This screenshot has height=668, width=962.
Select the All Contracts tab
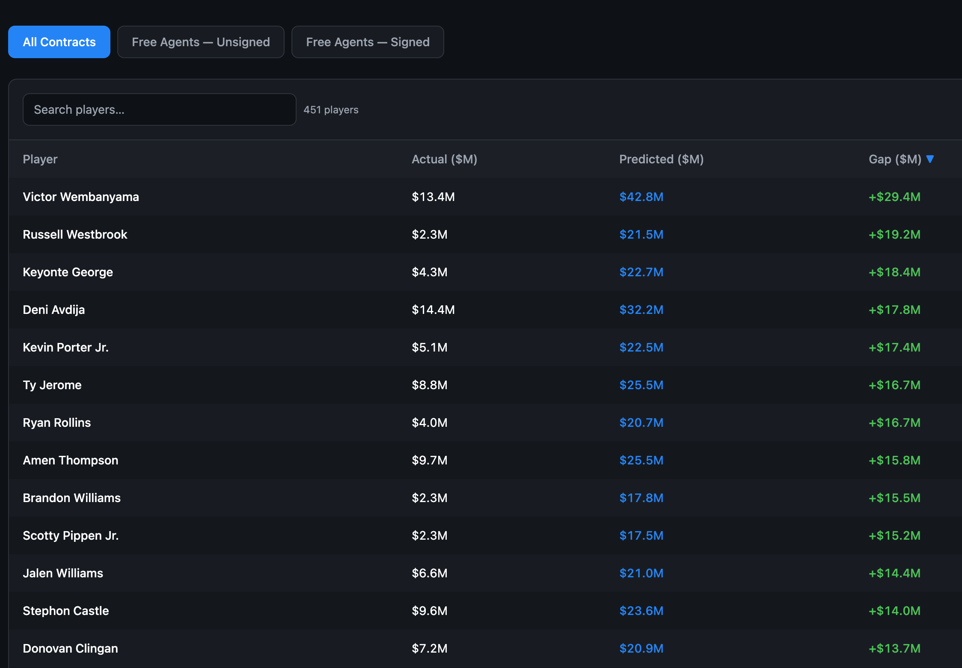click(59, 42)
